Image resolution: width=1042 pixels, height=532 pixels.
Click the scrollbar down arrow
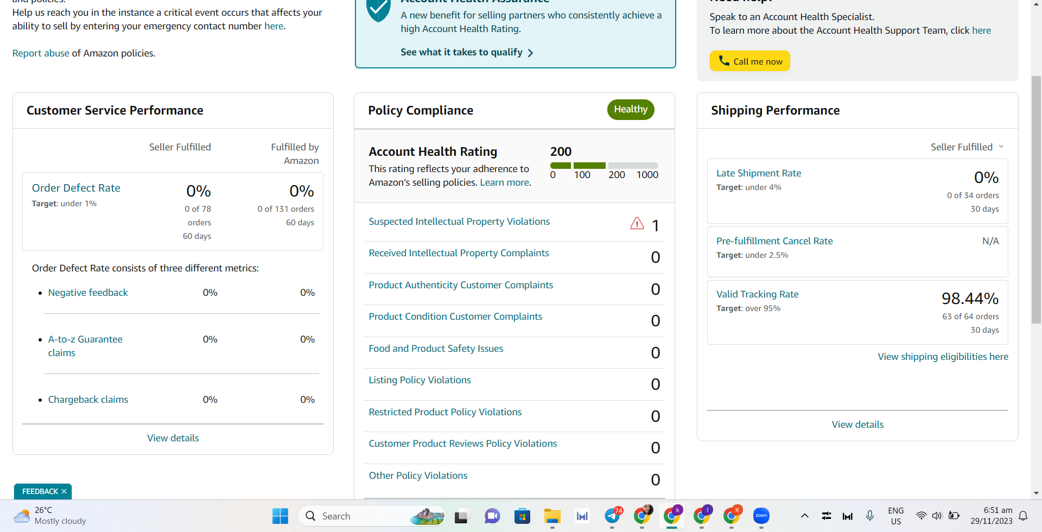[1036, 493]
